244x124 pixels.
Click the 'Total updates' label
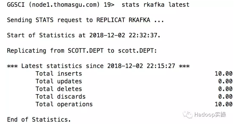tap(59, 81)
